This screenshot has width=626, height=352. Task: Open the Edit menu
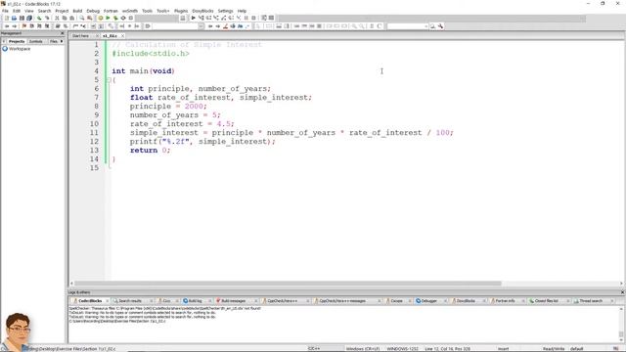pyautogui.click(x=17, y=11)
